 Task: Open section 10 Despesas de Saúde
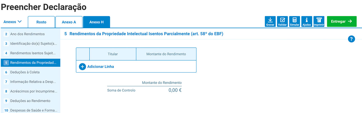point(33,110)
